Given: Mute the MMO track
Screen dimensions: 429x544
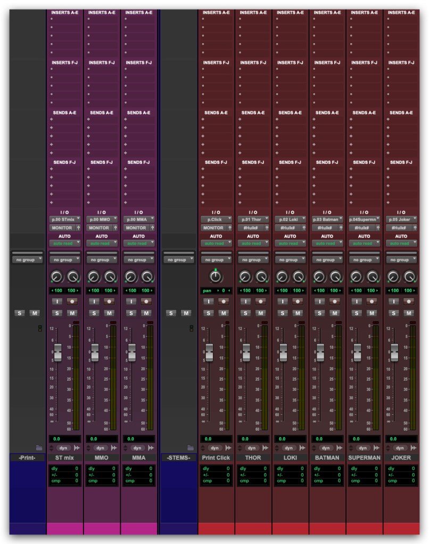Looking at the screenshot, I should click(110, 313).
